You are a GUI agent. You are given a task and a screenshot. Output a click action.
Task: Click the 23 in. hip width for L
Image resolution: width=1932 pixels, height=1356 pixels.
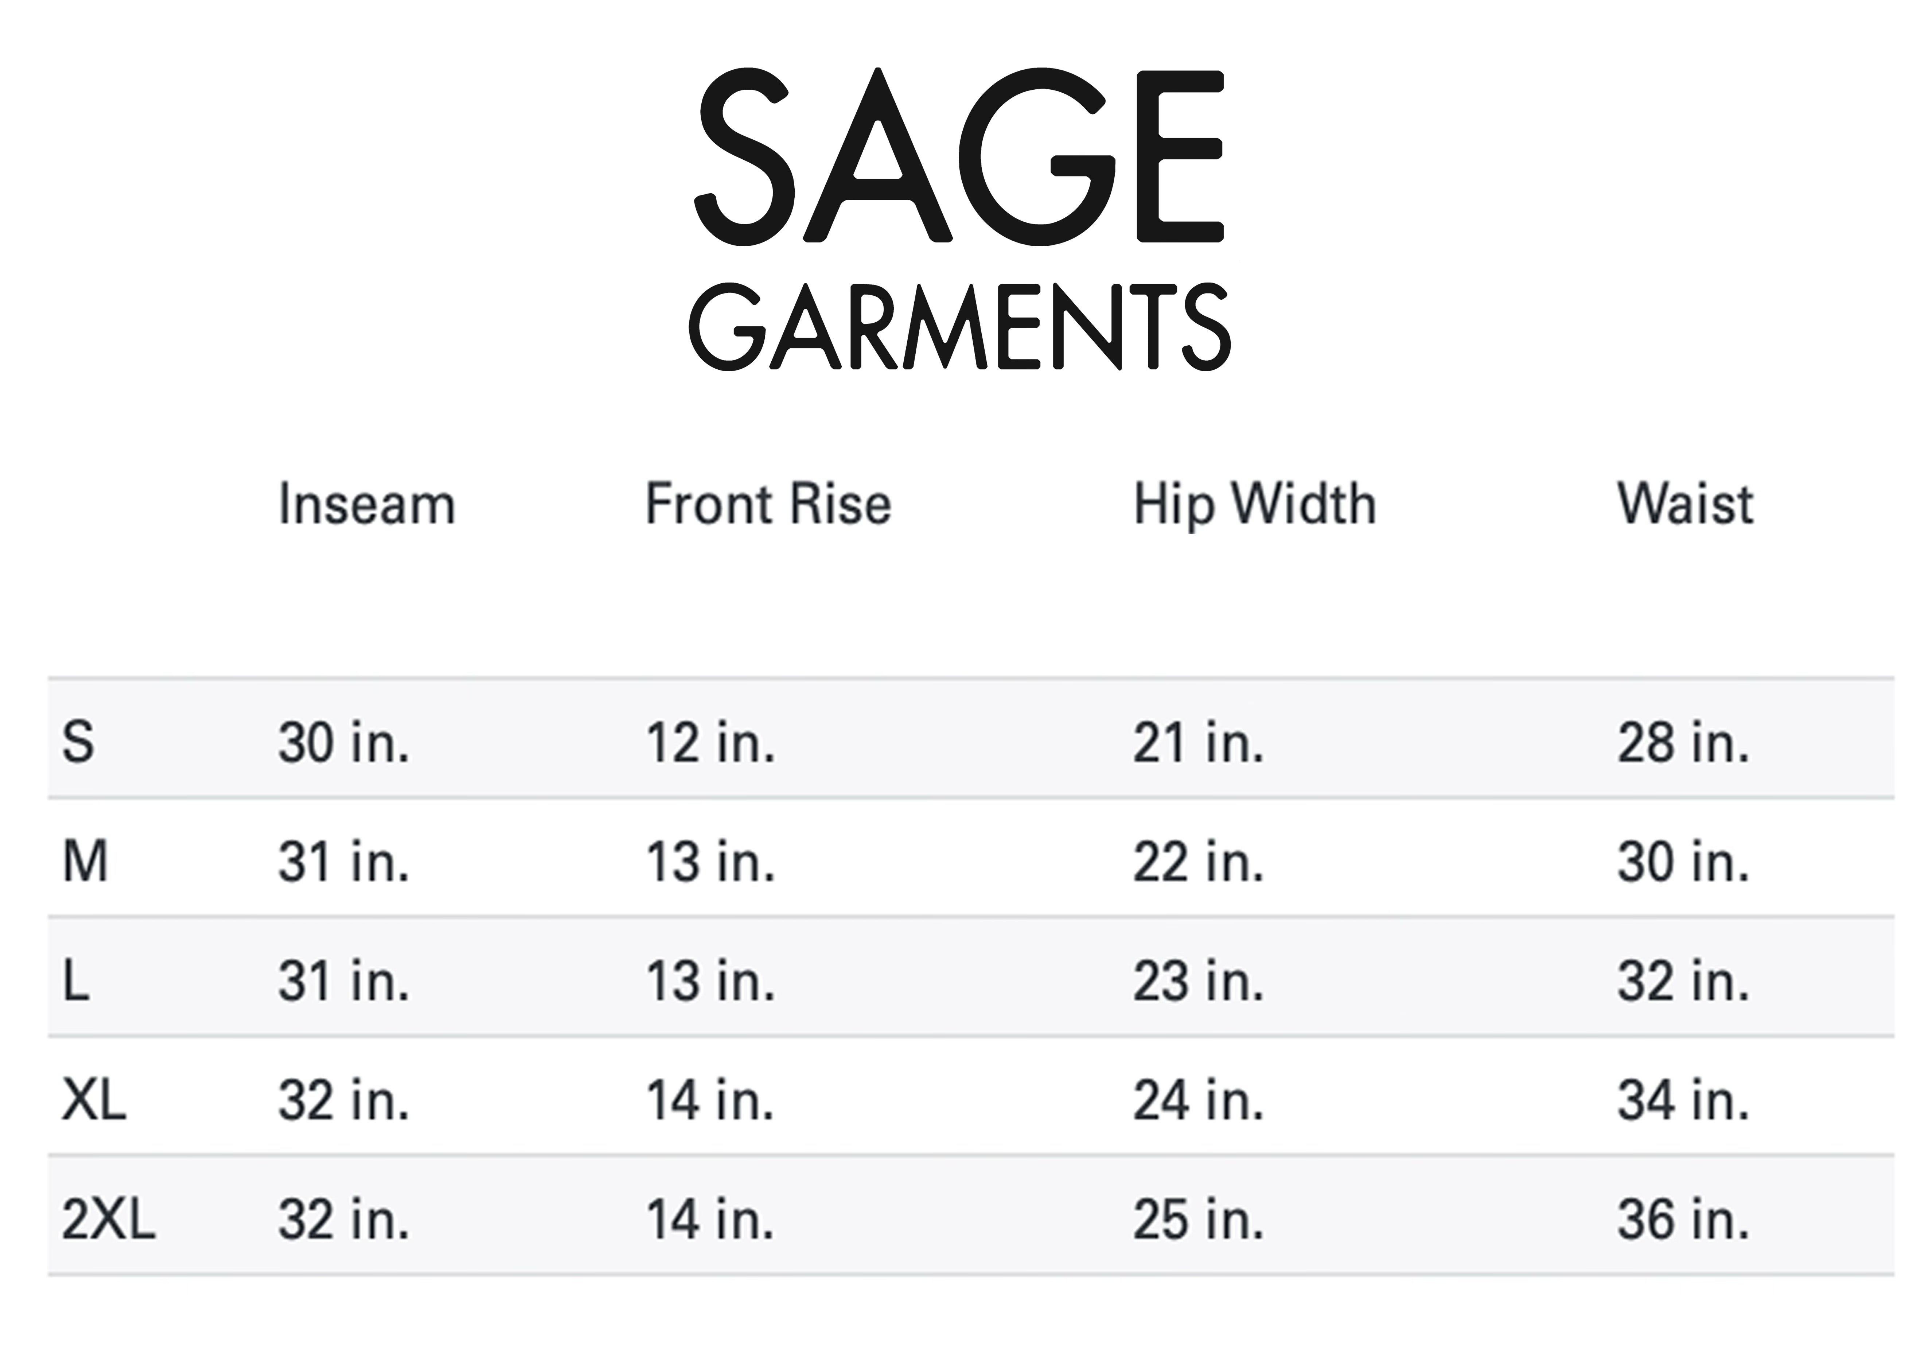(1198, 982)
